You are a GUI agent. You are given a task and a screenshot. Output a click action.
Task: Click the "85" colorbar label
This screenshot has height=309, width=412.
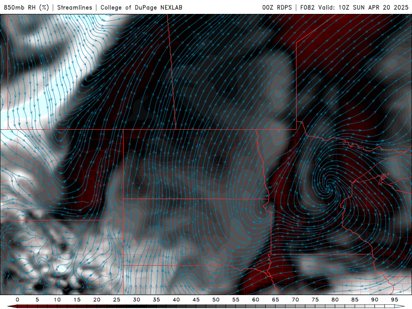tap(355, 300)
